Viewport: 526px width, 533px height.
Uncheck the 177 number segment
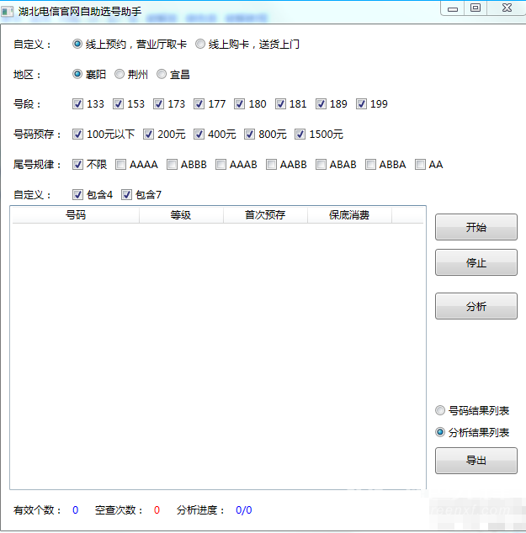coord(199,104)
